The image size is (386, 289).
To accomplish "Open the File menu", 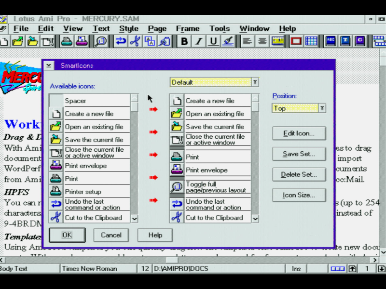I will pos(21,28).
